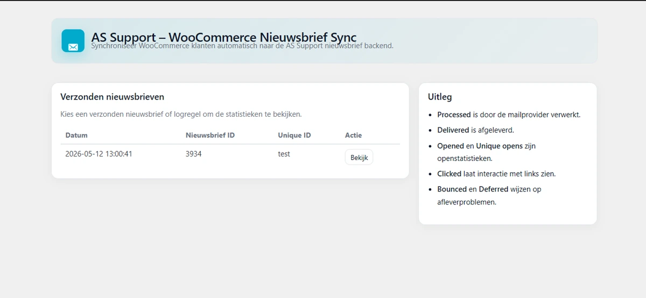646x298 pixels.
Task: Click the Unique ID column header
Action: coord(294,135)
